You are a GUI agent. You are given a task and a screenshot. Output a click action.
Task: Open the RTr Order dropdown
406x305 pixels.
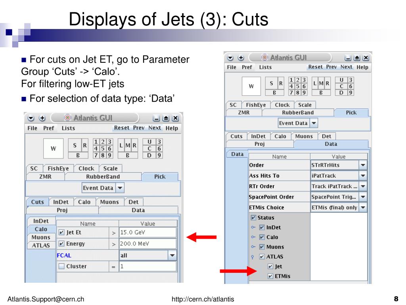coord(363,186)
